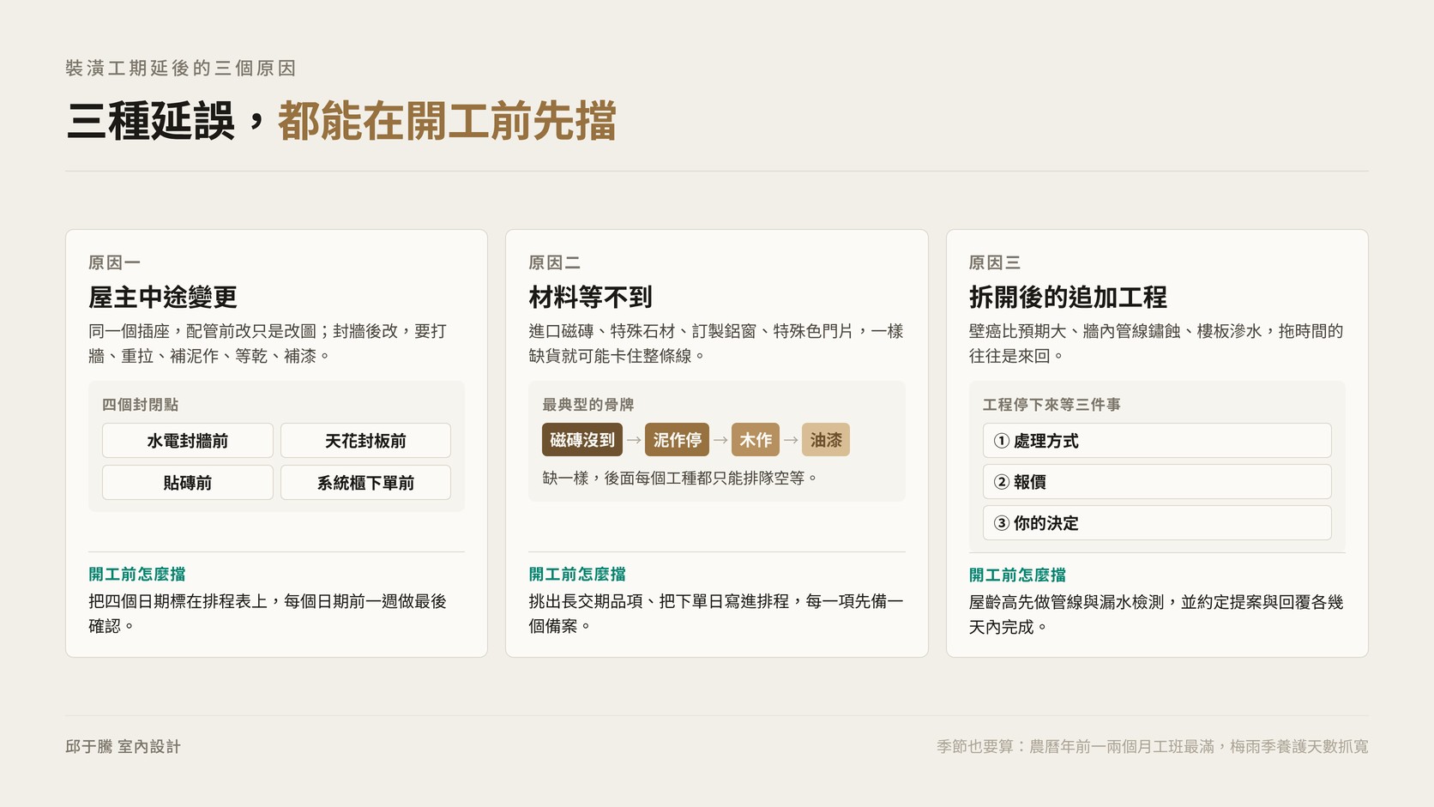Viewport: 1434px width, 807px height.
Task: Click the paragraph starting 進口磁磚
Action: pyautogui.click(x=716, y=343)
